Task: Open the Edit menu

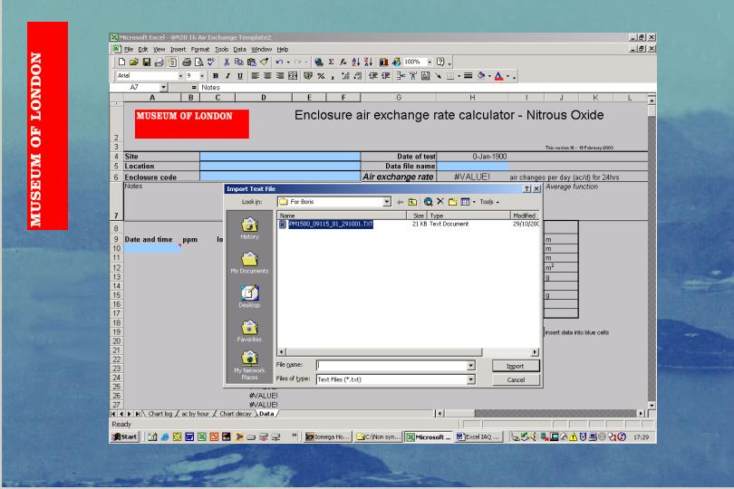Action: pyautogui.click(x=143, y=49)
